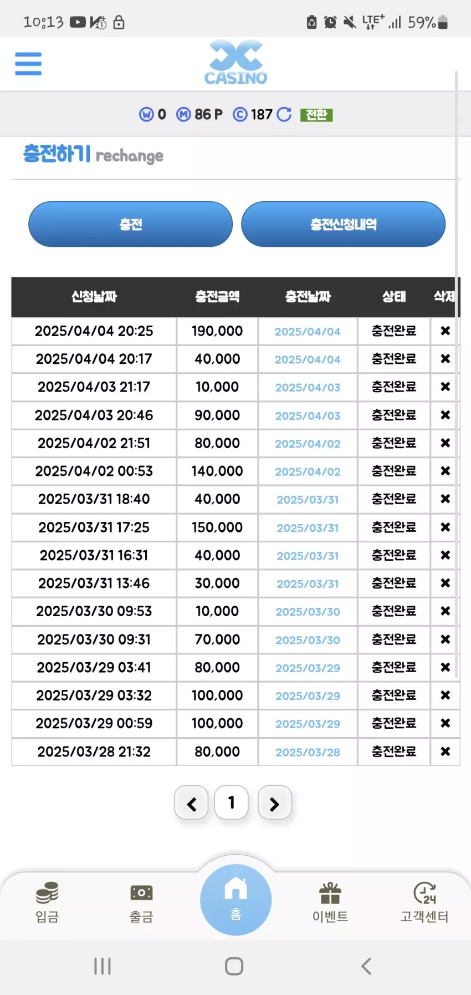Image resolution: width=471 pixels, height=995 pixels.
Task: Select the 충전 tab button
Action: click(x=131, y=224)
